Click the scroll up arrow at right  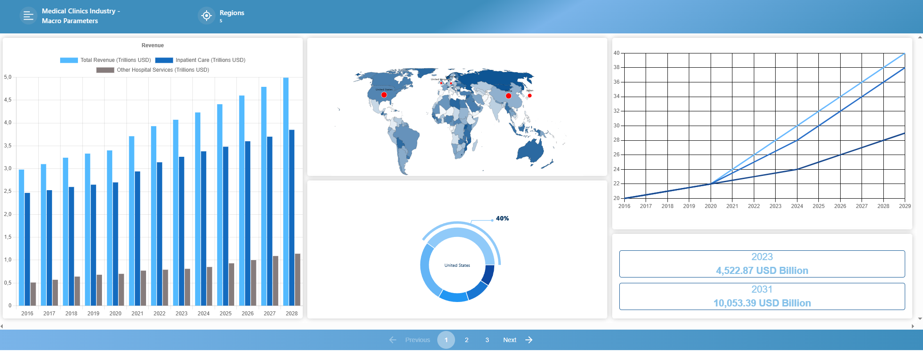(x=920, y=38)
